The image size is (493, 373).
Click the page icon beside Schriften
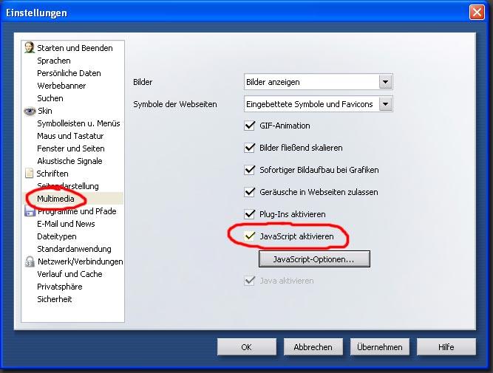pyautogui.click(x=30, y=174)
